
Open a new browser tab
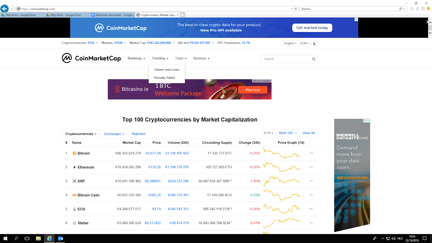tap(183, 15)
